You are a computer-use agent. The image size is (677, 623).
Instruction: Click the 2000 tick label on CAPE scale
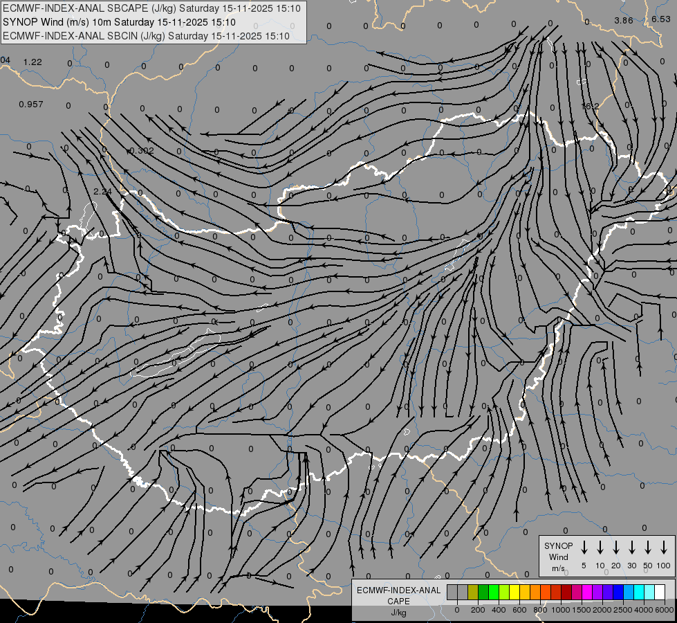pyautogui.click(x=602, y=610)
